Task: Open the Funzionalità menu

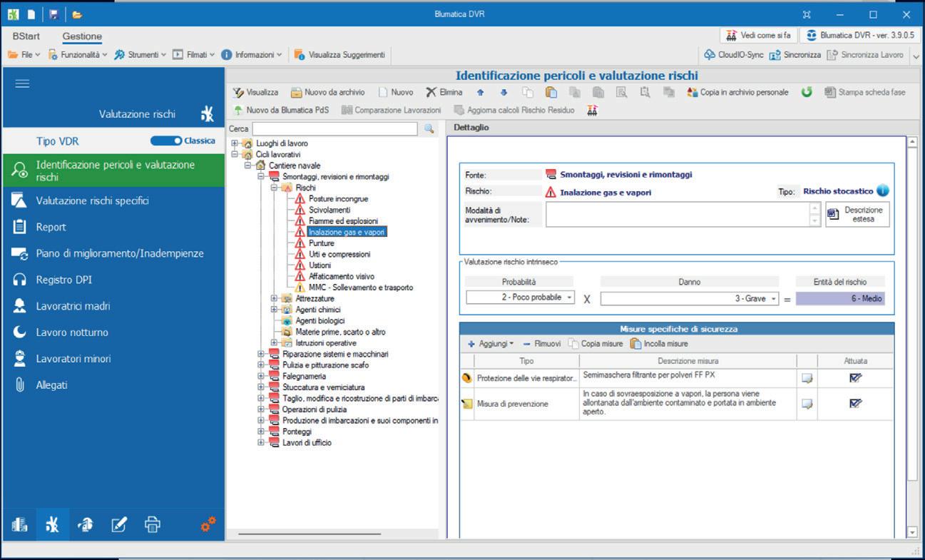Action: pyautogui.click(x=78, y=54)
